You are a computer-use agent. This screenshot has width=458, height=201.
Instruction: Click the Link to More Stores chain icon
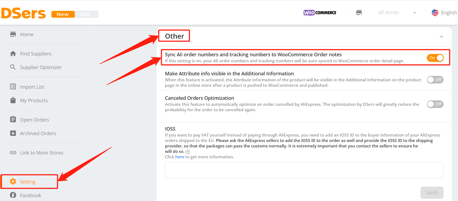tap(13, 153)
